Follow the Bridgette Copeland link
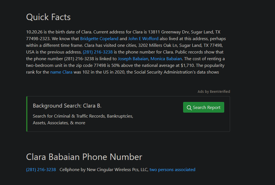275x185 pixels. (x=99, y=39)
